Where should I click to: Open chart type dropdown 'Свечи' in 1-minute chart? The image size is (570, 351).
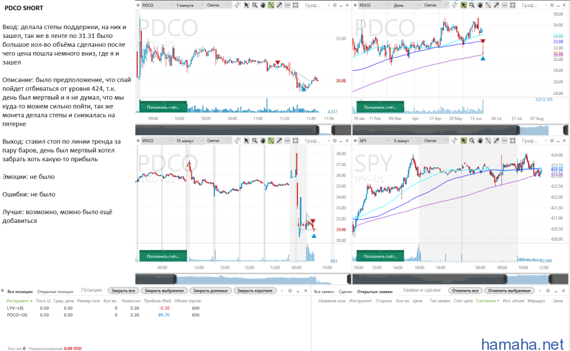[x=218, y=5]
